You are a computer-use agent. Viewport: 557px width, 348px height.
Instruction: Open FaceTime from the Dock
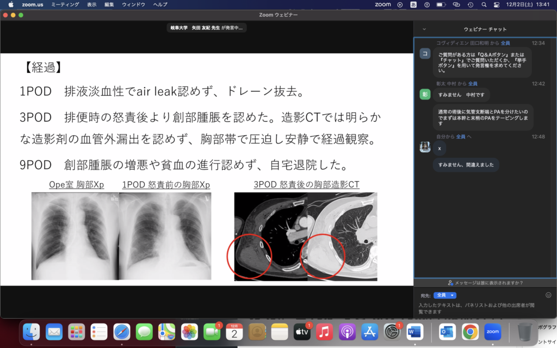(x=211, y=331)
